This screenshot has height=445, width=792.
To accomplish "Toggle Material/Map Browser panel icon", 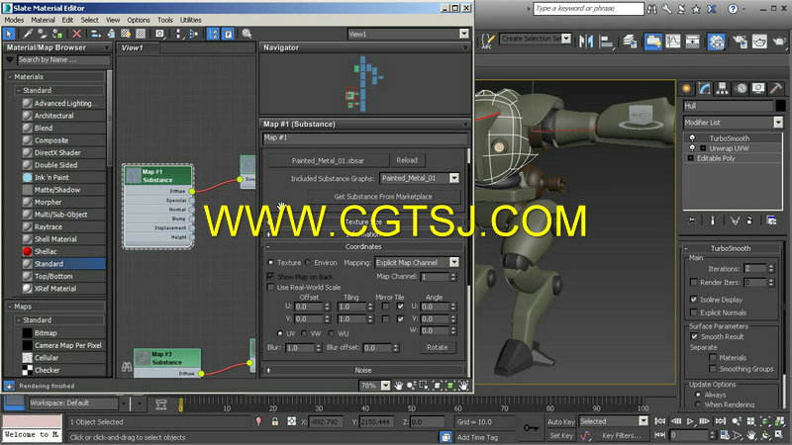I will [x=213, y=34].
